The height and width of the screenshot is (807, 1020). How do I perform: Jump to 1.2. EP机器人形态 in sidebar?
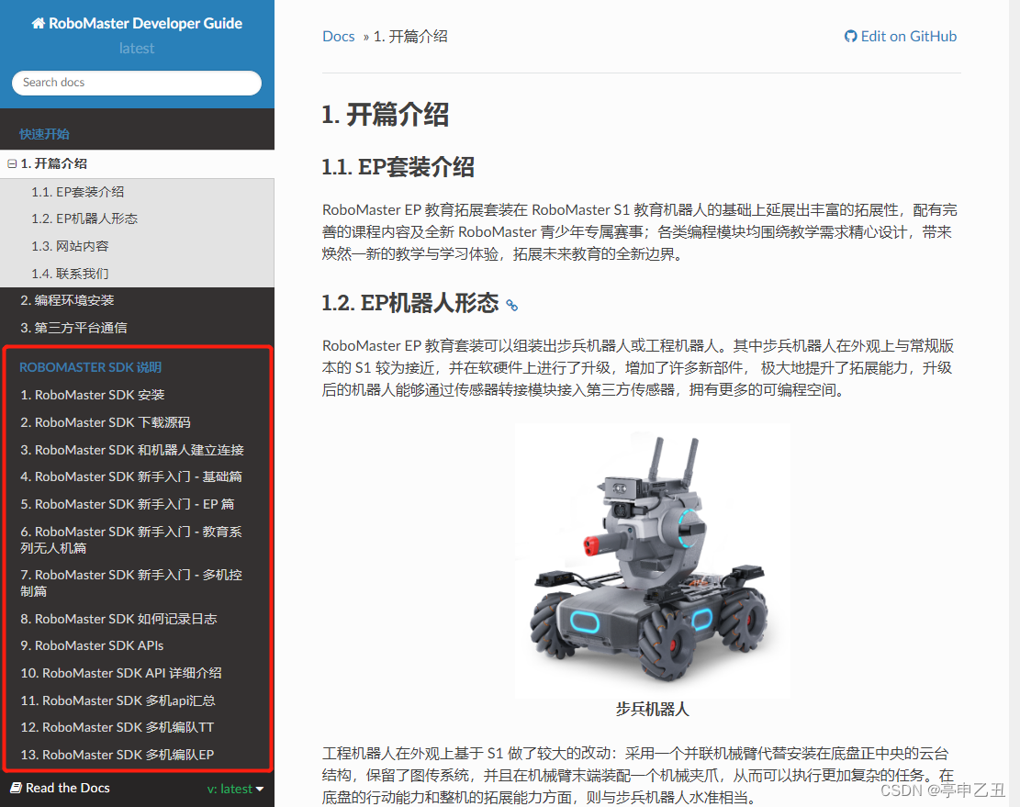[84, 219]
